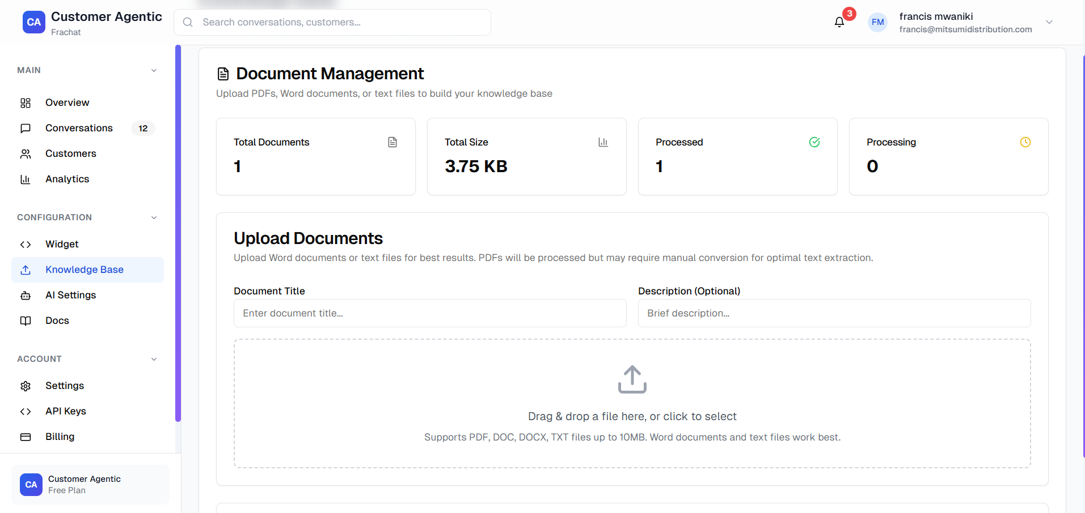This screenshot has height=513, width=1085.
Task: Select the Overview dashboard icon
Action: 26,102
